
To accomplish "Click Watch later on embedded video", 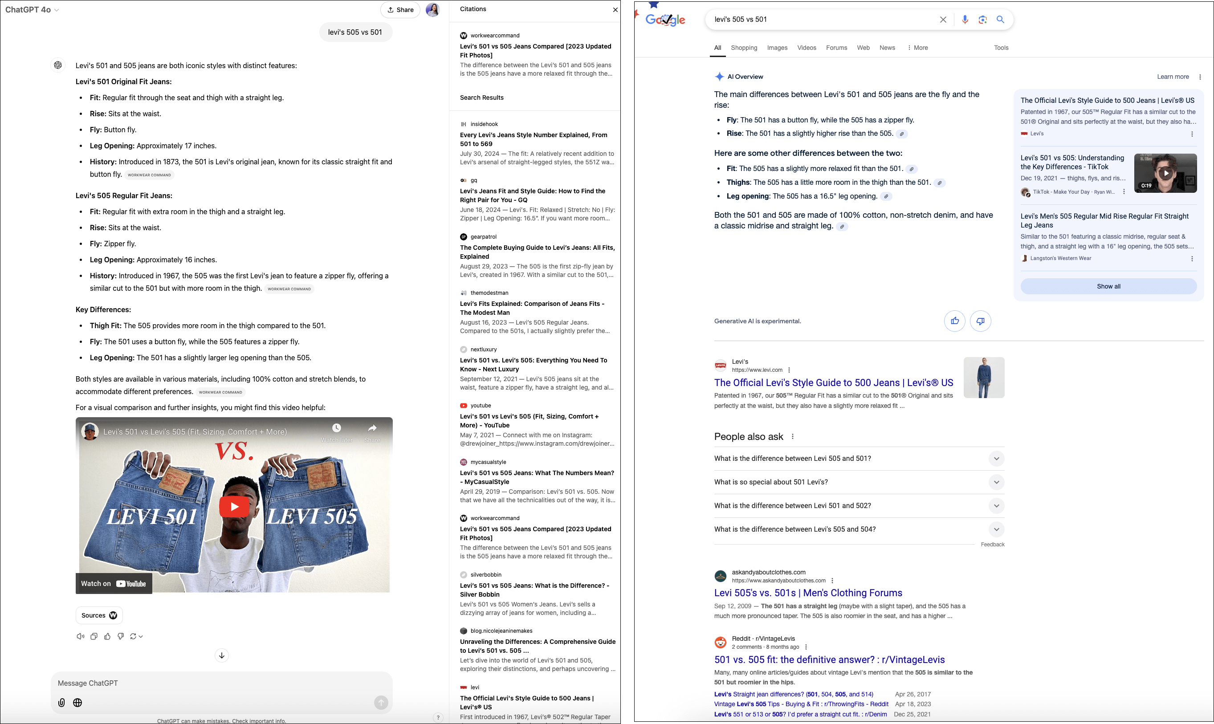I will tap(336, 432).
